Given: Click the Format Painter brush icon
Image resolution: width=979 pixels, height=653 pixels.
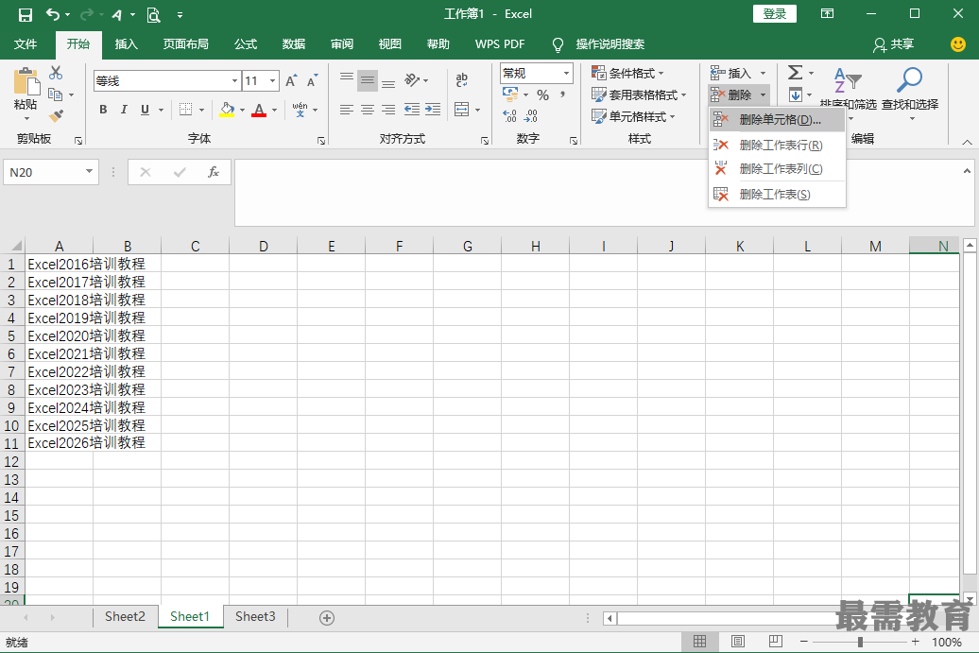Looking at the screenshot, I should pyautogui.click(x=56, y=116).
